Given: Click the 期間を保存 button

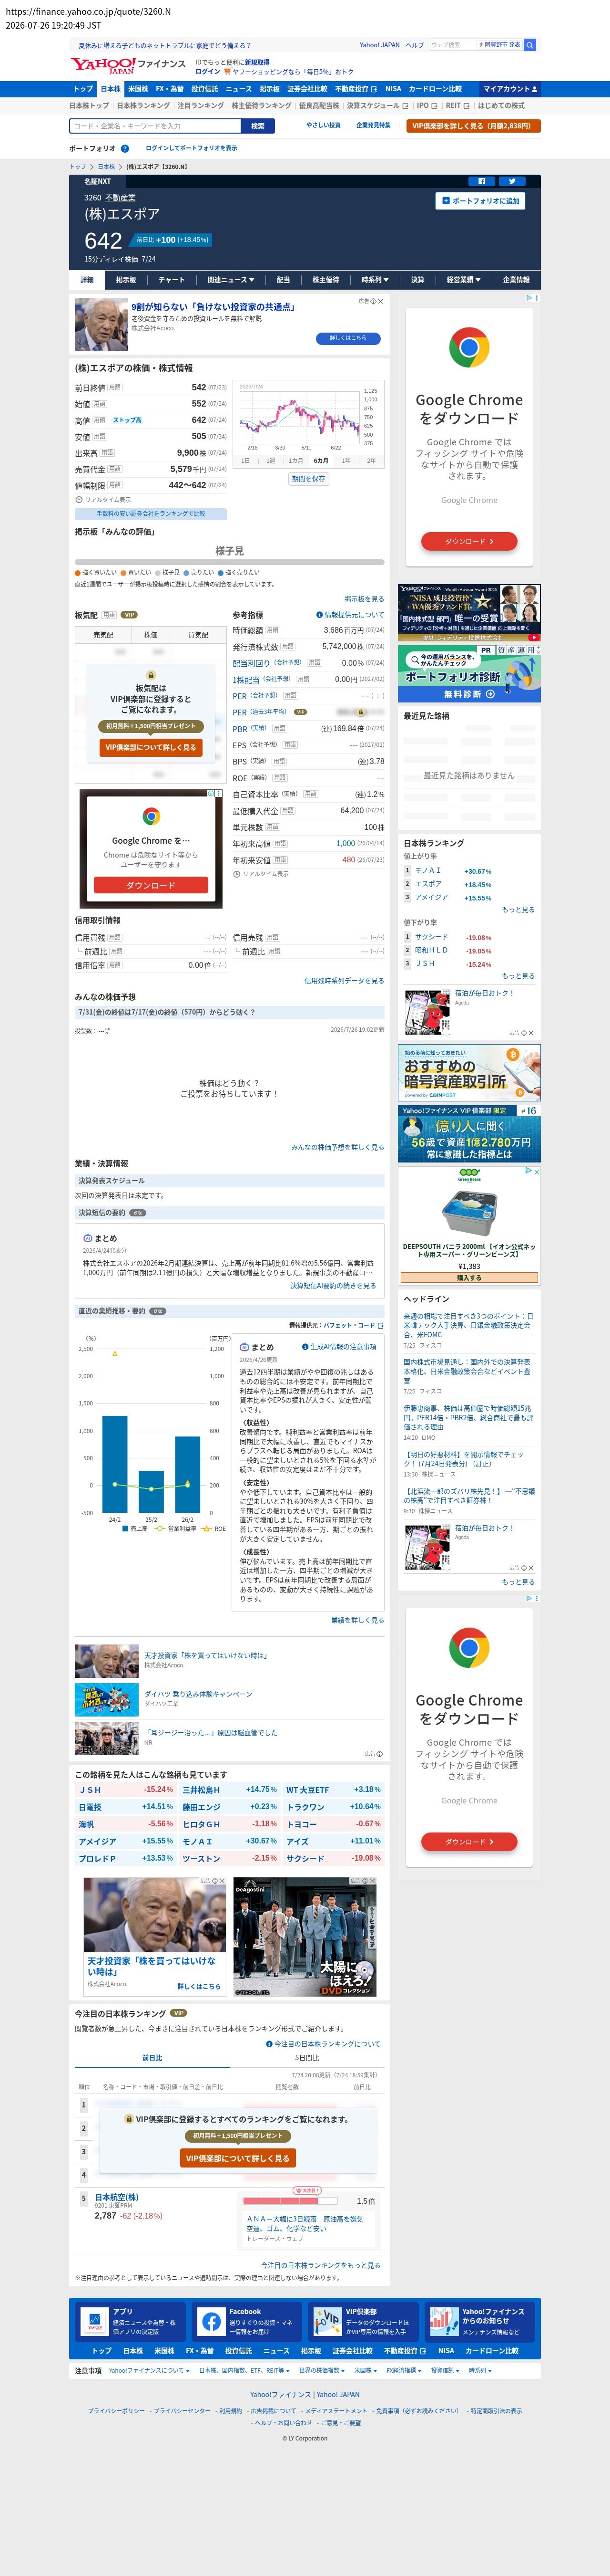Looking at the screenshot, I should coord(308,479).
